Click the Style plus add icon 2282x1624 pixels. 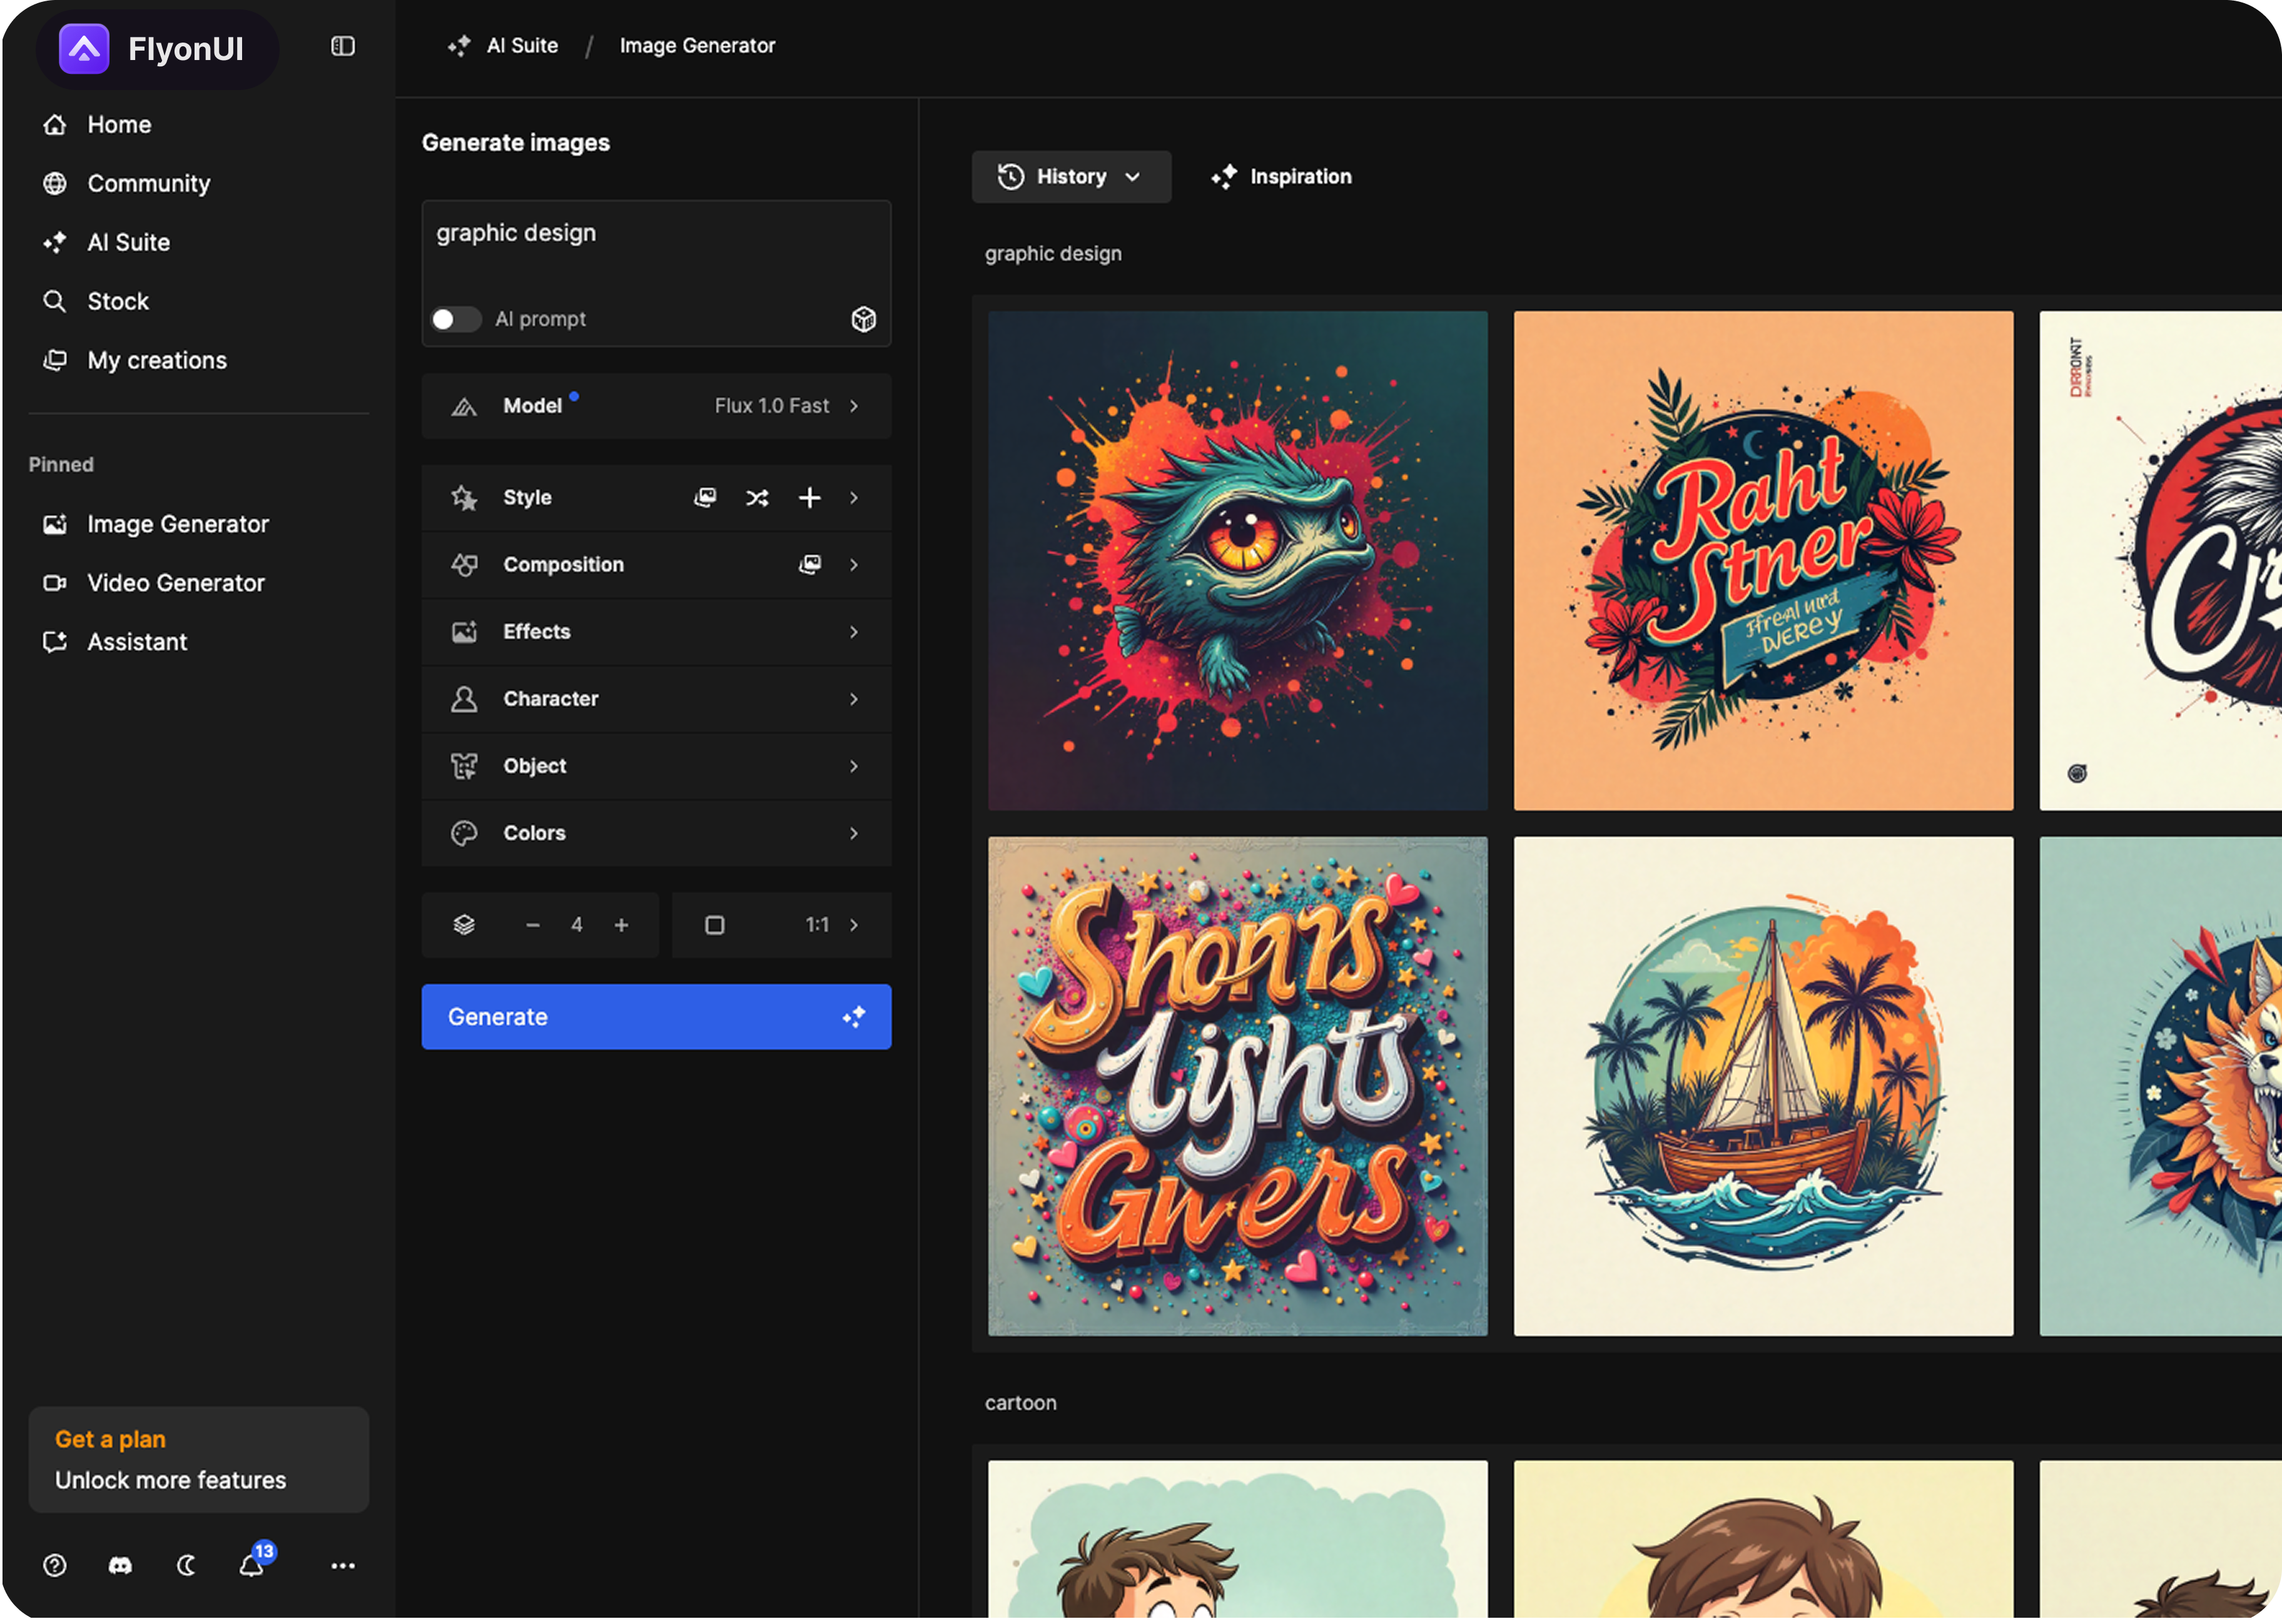click(809, 498)
